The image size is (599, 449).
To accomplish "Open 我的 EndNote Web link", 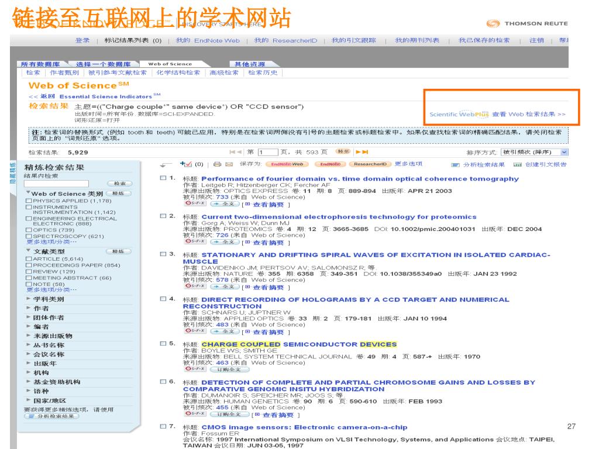I will [208, 40].
